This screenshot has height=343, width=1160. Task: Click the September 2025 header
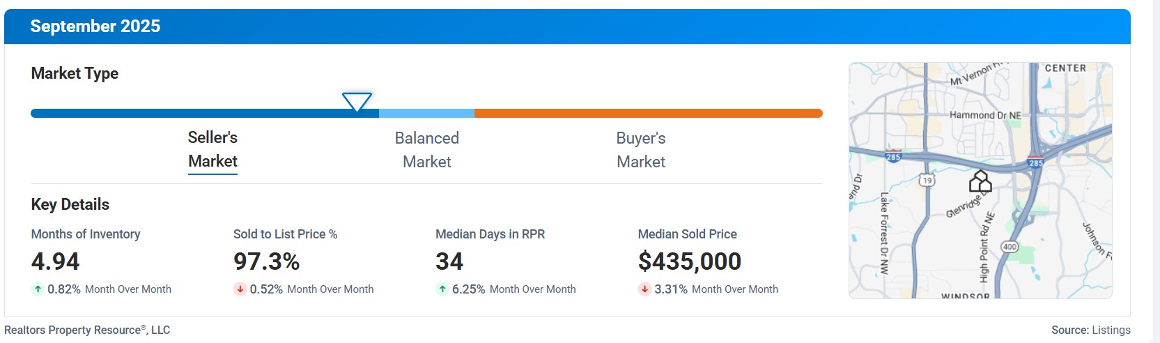(95, 26)
